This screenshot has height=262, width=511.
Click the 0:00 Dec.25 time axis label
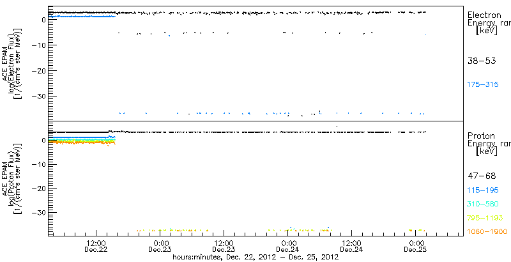(x=416, y=247)
